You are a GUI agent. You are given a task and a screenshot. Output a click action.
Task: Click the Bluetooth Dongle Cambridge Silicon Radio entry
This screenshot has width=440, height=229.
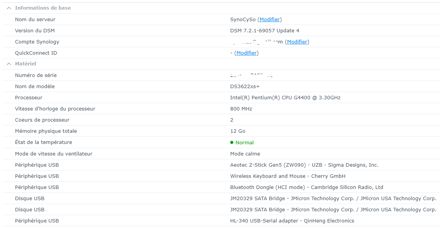306,187
